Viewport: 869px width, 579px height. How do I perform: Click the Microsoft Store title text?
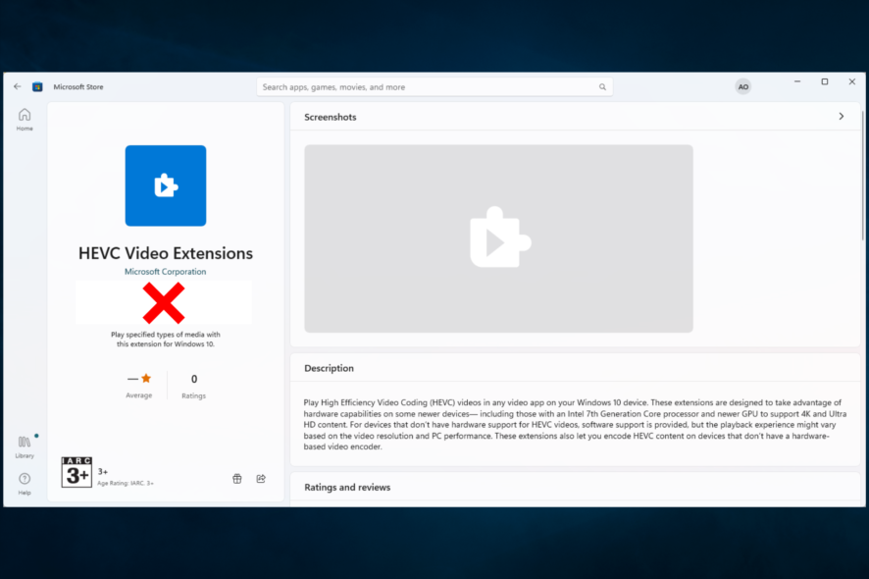click(78, 87)
